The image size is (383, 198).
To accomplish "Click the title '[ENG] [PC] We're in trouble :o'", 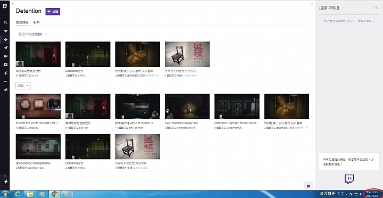I will pos(134,123).
